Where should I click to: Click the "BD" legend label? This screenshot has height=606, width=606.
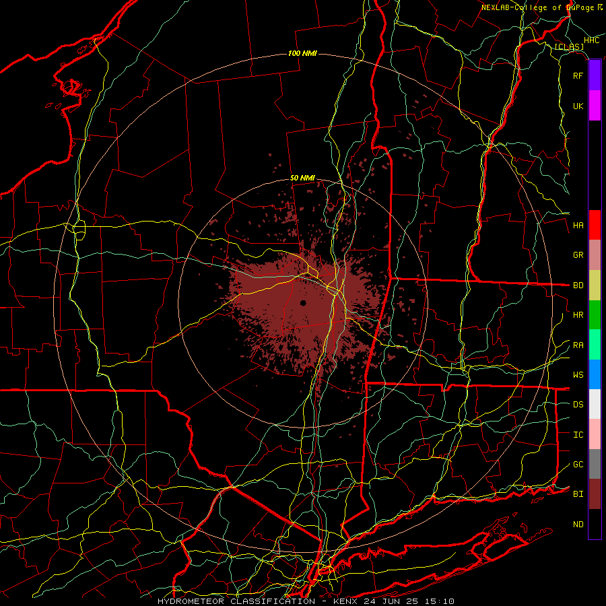pos(578,285)
